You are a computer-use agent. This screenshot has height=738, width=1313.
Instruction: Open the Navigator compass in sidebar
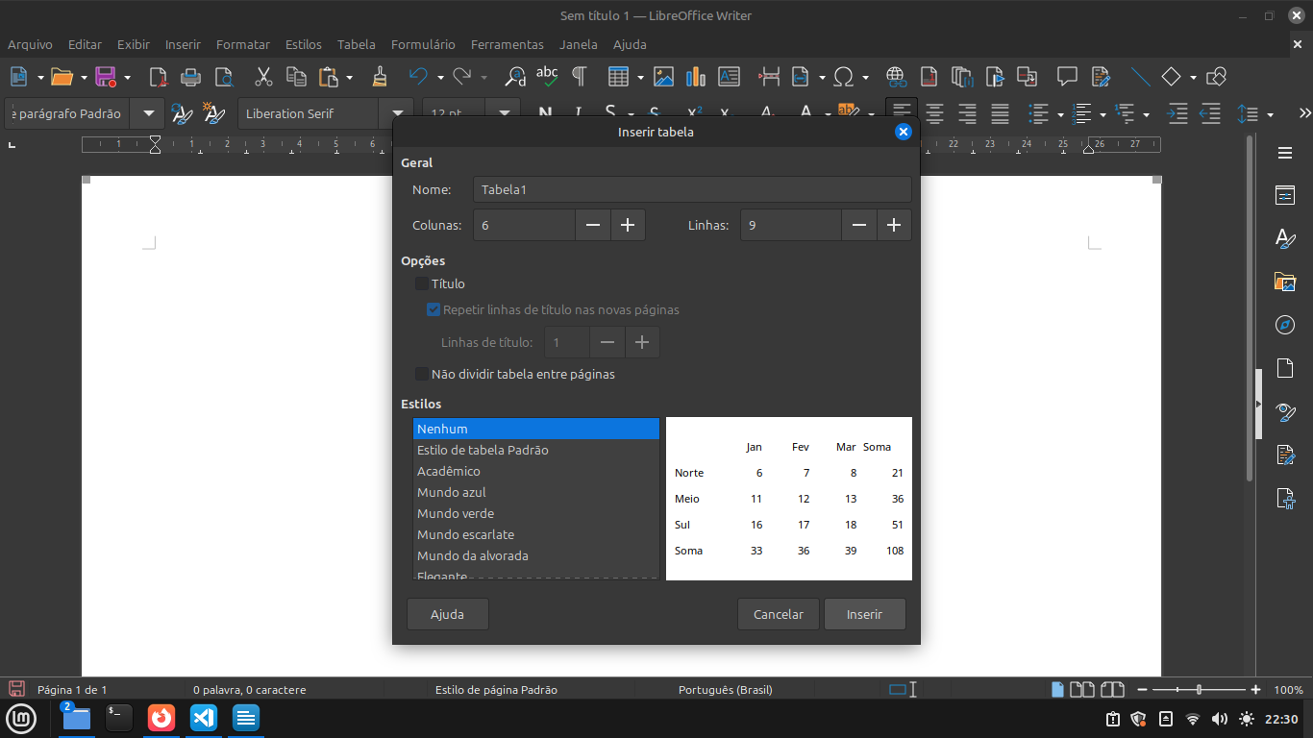[x=1285, y=325]
